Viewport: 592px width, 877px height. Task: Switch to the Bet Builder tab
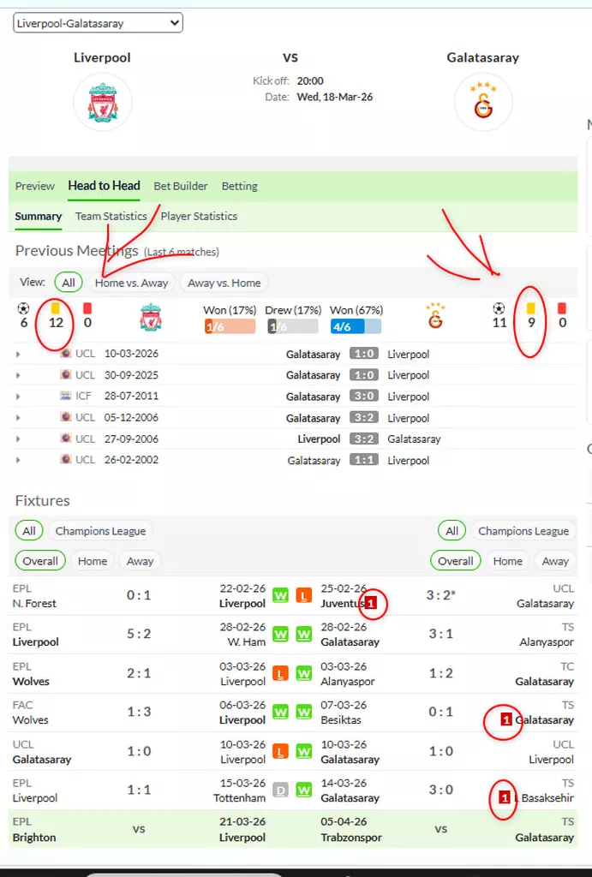[181, 186]
